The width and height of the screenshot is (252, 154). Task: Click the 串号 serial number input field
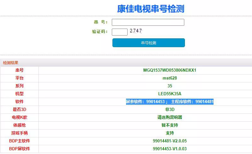click(x=148, y=22)
